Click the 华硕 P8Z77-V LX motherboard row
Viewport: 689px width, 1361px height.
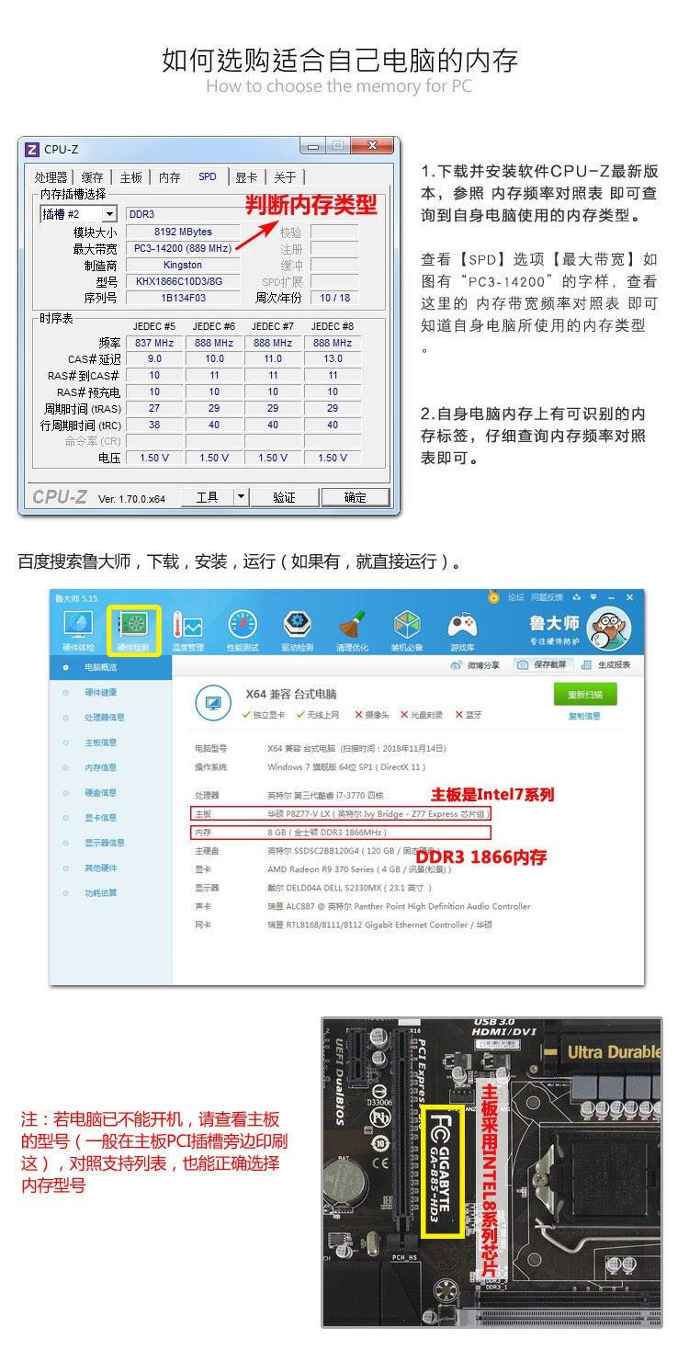coord(343,814)
